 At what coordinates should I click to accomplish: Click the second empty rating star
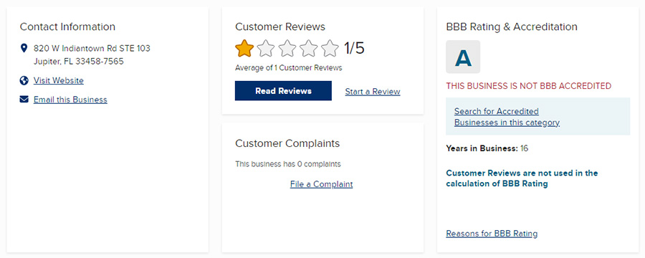coord(265,48)
